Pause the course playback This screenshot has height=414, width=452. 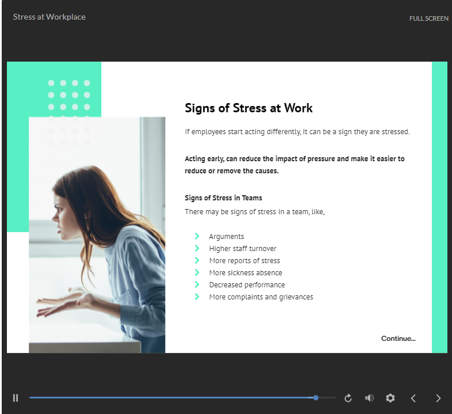coord(16,398)
